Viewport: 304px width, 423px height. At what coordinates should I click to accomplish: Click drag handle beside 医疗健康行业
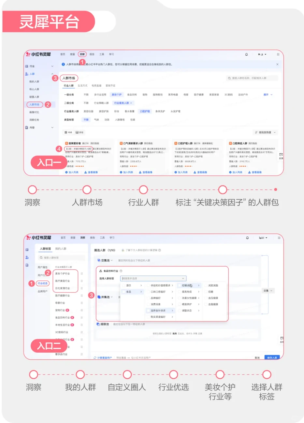click(x=81, y=295)
